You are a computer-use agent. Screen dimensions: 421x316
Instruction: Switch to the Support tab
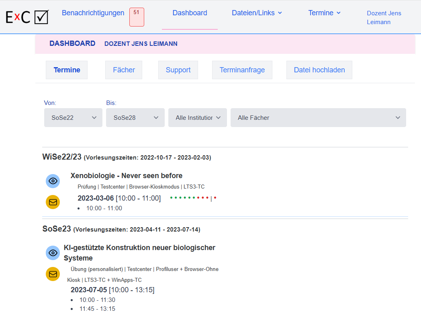178,70
